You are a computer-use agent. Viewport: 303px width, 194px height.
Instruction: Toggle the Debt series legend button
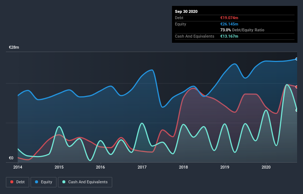click(18, 182)
